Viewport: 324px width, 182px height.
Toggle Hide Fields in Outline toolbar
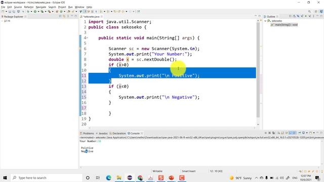pos(298,16)
